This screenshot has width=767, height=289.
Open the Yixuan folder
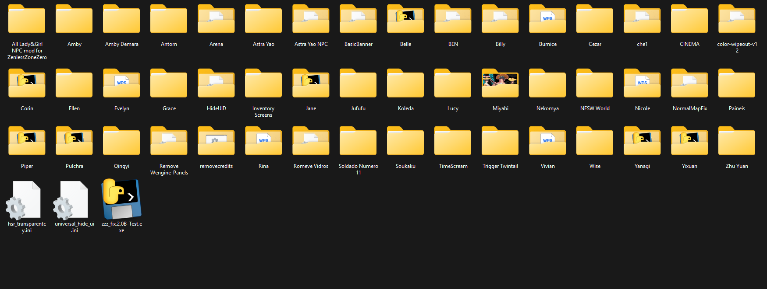[x=689, y=141]
